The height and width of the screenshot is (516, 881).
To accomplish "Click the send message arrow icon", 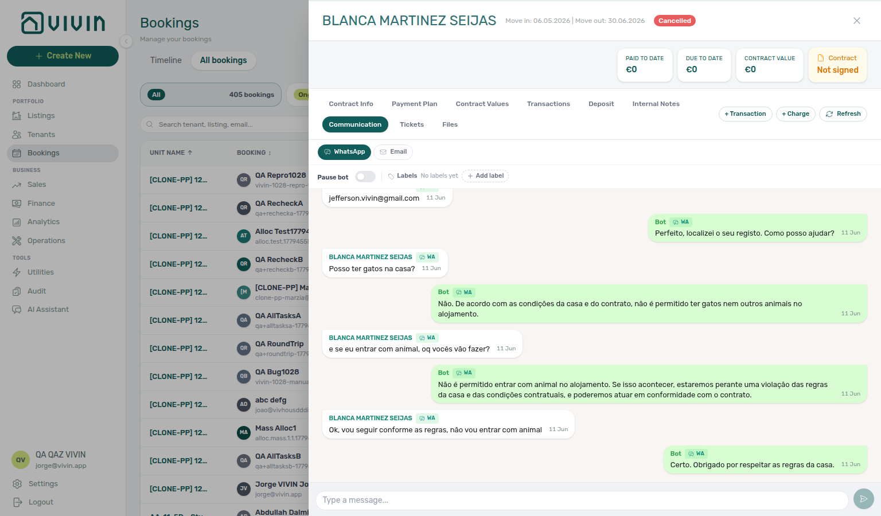I will click(863, 499).
